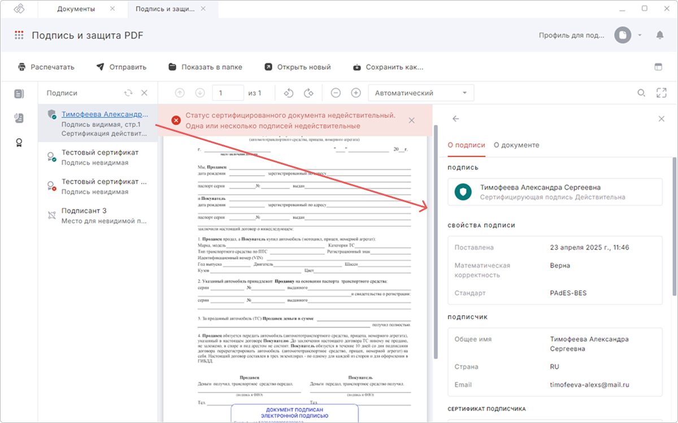Click the Распечатать printer button
The width and height of the screenshot is (678, 423).
tap(46, 67)
